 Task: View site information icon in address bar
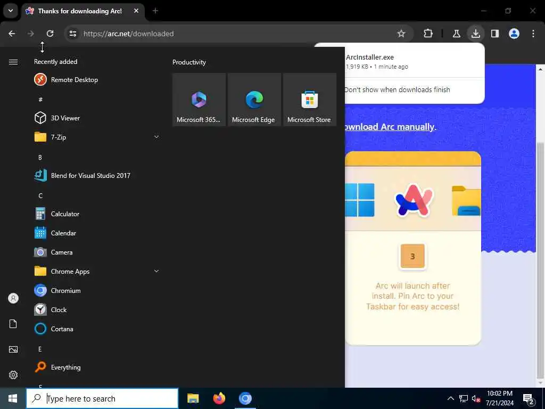click(72, 34)
